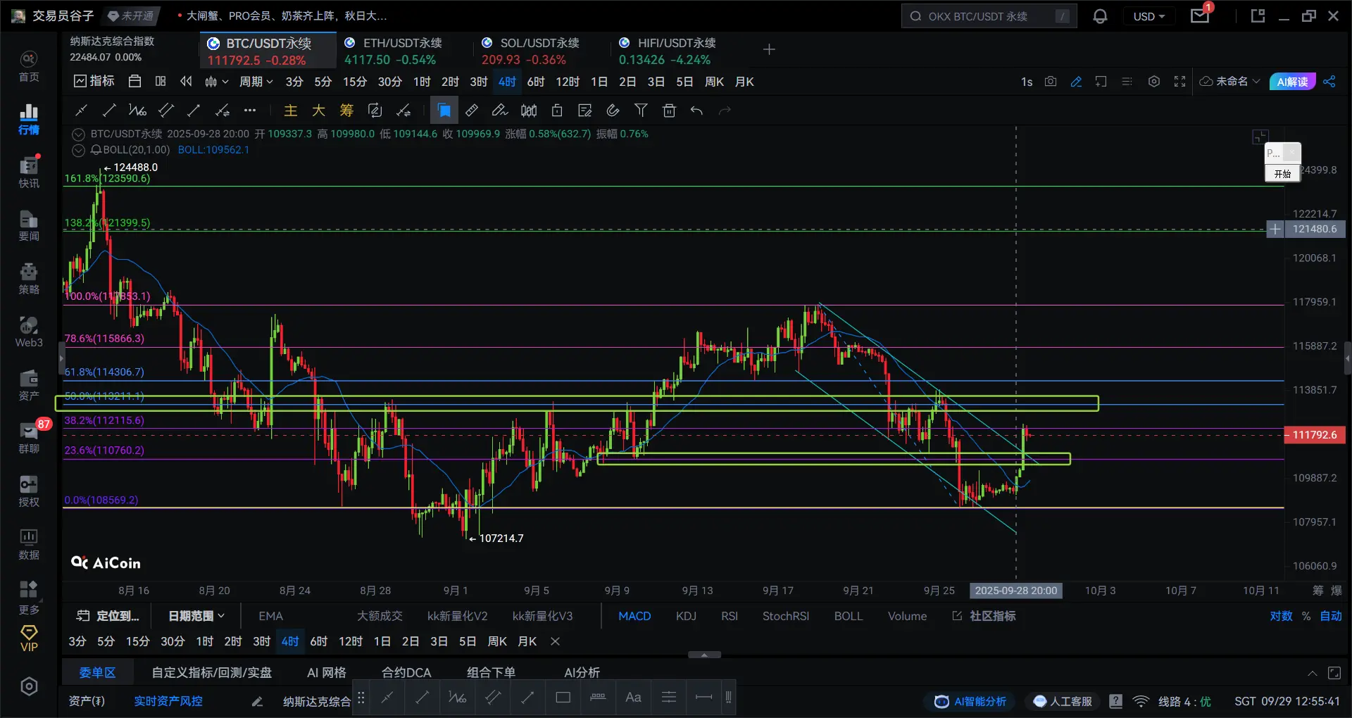Click the split layout grid icon
The height and width of the screenshot is (718, 1352).
pyautogui.click(x=161, y=82)
